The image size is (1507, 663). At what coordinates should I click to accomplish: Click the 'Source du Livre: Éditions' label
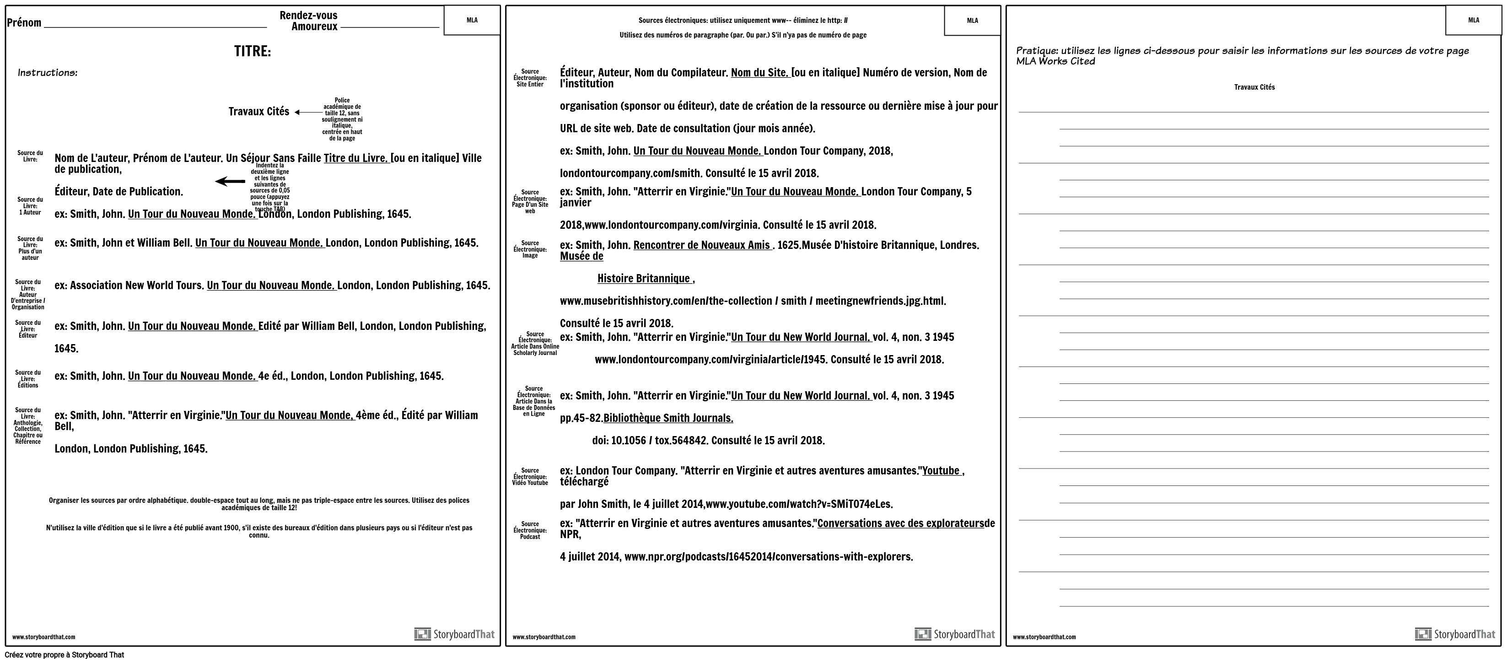pos(28,378)
